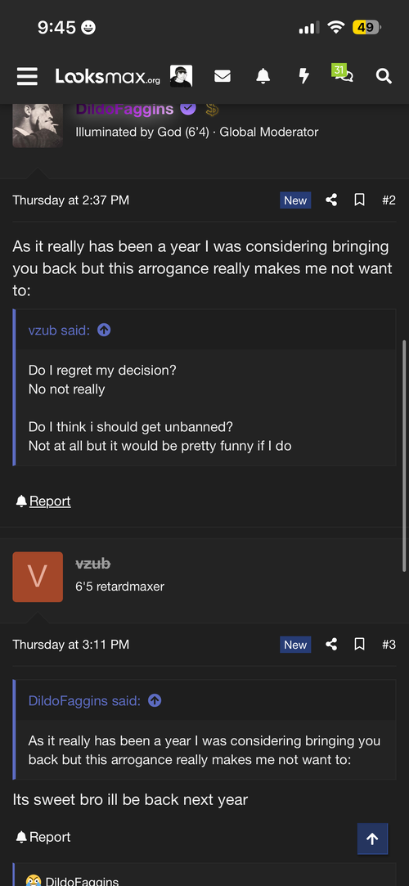The width and height of the screenshot is (409, 886).
Task: Go to Looksmax.org home logo
Action: tap(107, 76)
